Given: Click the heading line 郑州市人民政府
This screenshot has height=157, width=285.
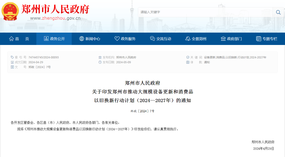Looking at the screenshot, I should [x=142, y=83].
